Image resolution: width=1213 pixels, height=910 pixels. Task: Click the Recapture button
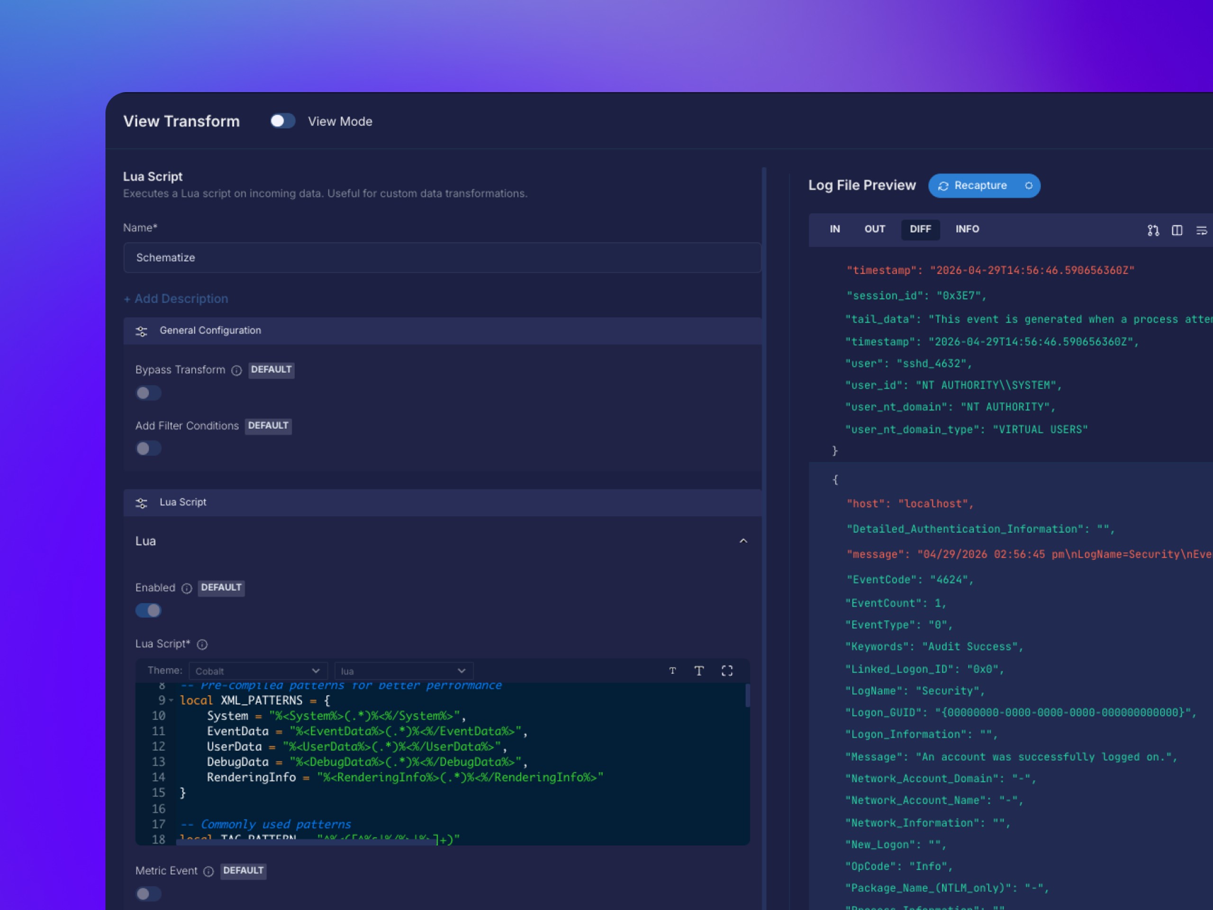pos(984,186)
